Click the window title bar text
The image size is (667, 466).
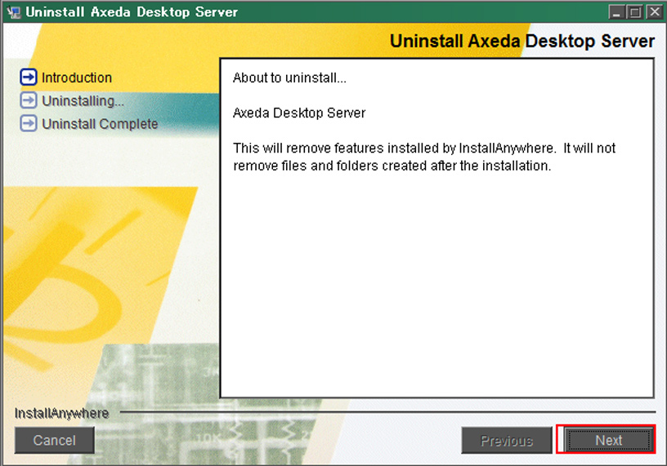132,12
